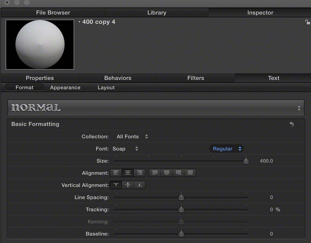Switch to the Layout pane
311x243 pixels.
click(x=106, y=88)
